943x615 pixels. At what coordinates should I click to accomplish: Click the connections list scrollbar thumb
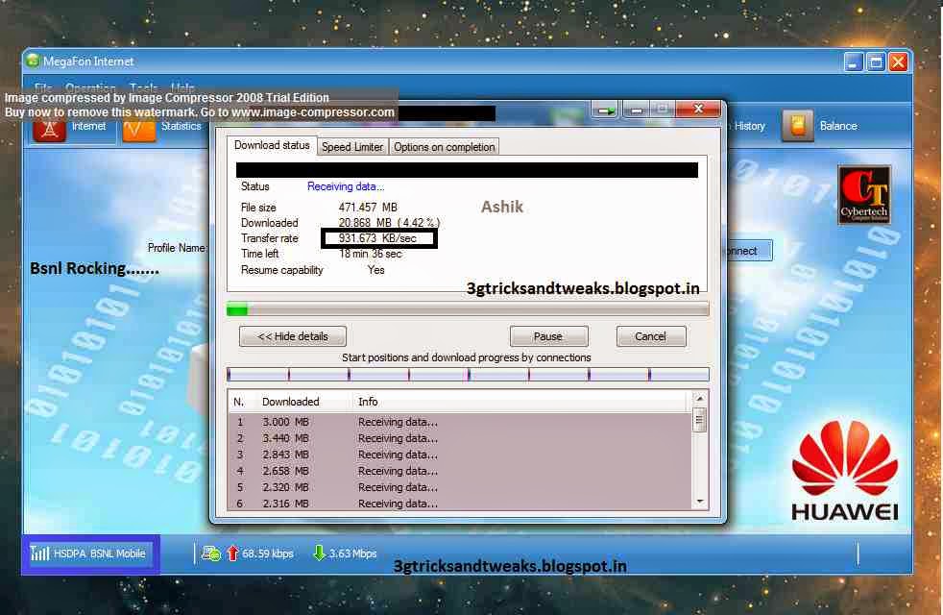click(x=699, y=419)
